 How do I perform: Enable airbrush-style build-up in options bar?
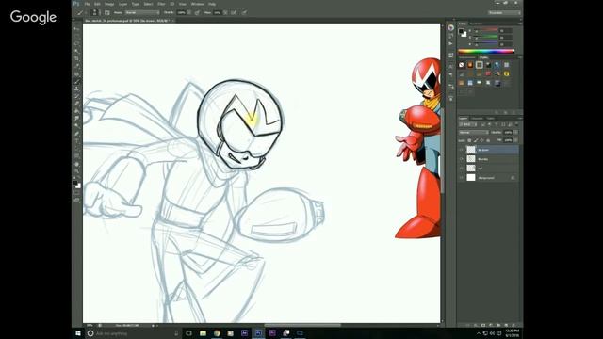click(x=234, y=12)
